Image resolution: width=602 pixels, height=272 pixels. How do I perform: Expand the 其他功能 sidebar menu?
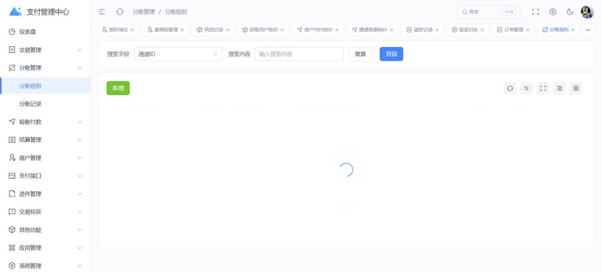[45, 230]
